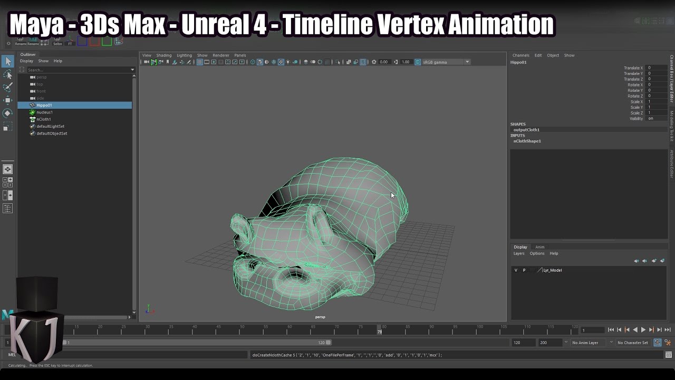Open viewport Renderer menu

pyautogui.click(x=221, y=55)
